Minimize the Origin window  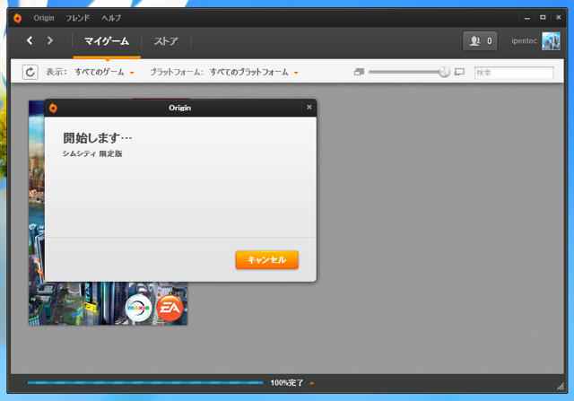[x=526, y=18]
